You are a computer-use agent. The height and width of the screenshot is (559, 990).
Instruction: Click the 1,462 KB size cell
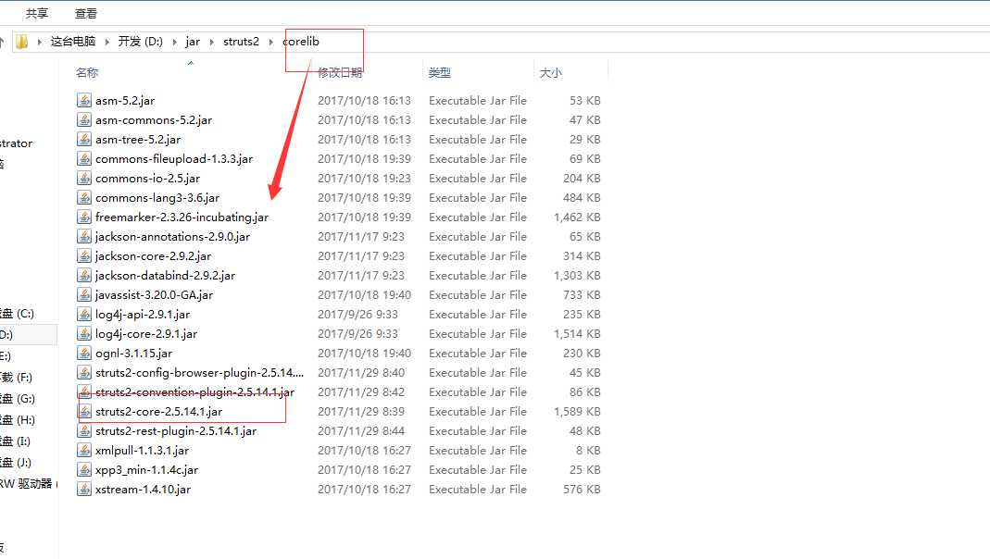tap(577, 217)
